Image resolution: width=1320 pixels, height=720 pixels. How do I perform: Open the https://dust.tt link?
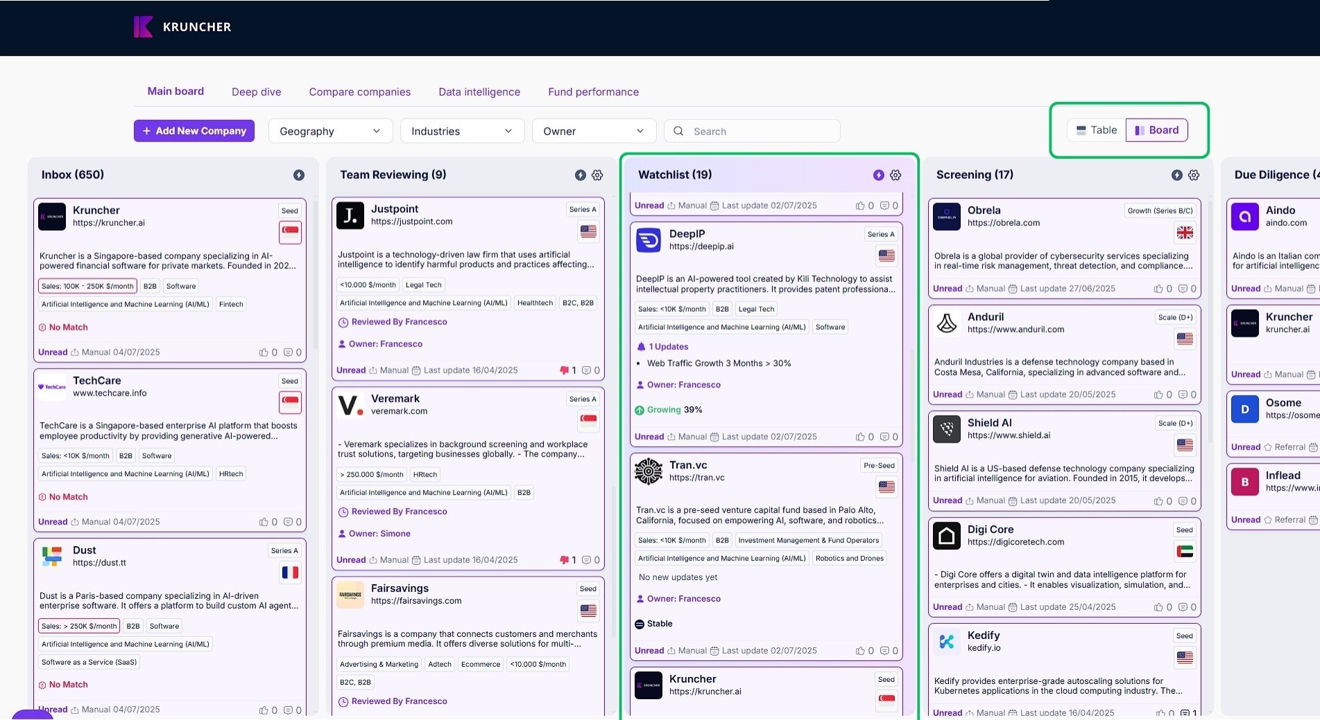click(99, 563)
